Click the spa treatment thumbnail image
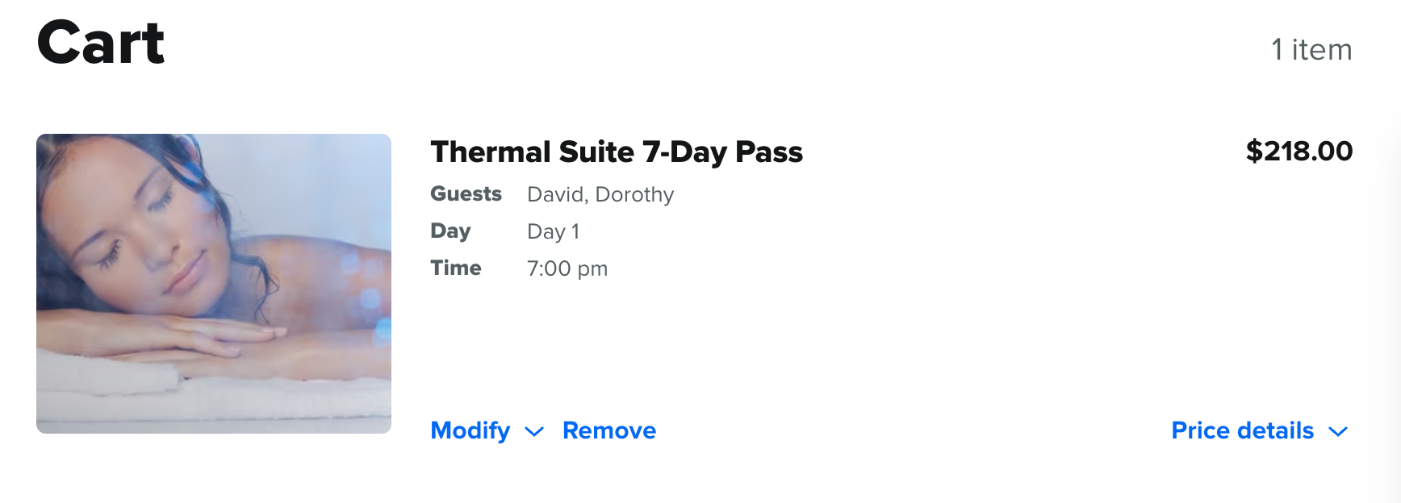The image size is (1401, 503). tap(214, 284)
